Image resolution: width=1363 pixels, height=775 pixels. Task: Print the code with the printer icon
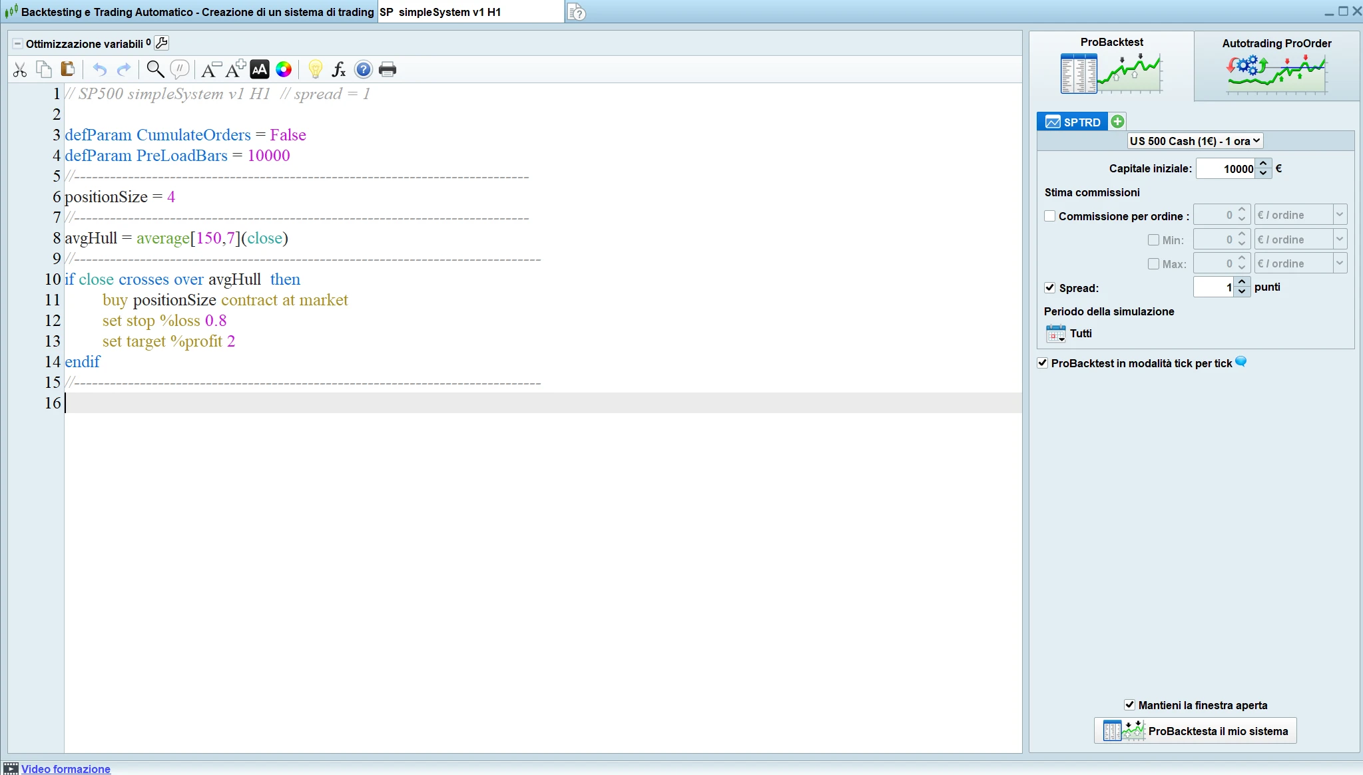388,69
